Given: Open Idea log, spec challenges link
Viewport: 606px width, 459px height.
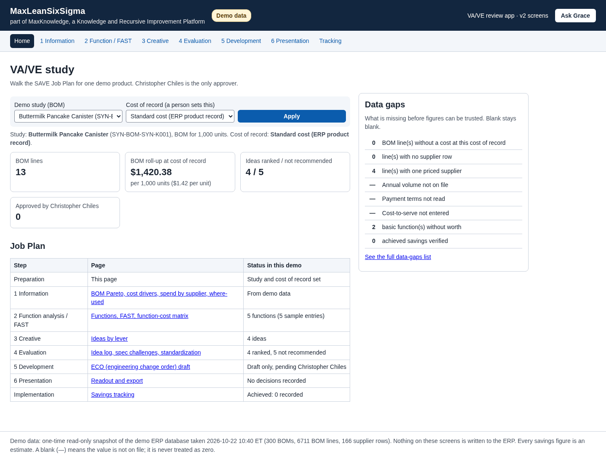Looking at the screenshot, I should tap(146, 352).
